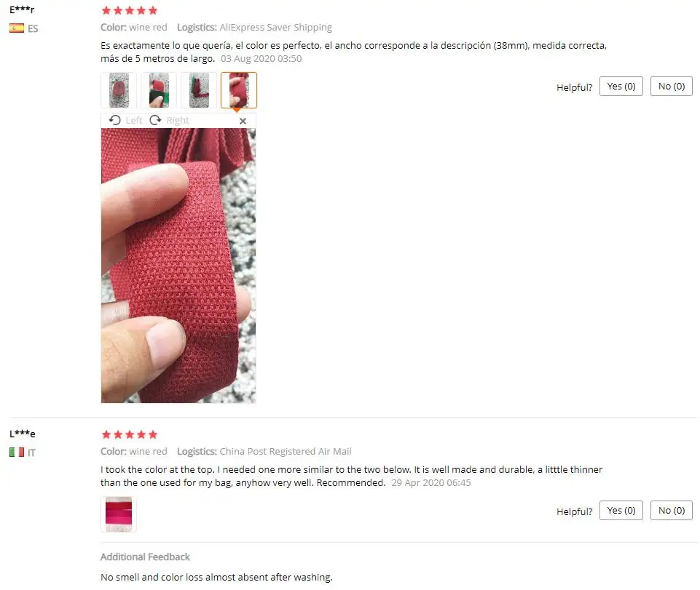Open the third review thumbnail from E***r
This screenshot has width=700, height=590.
[199, 90]
